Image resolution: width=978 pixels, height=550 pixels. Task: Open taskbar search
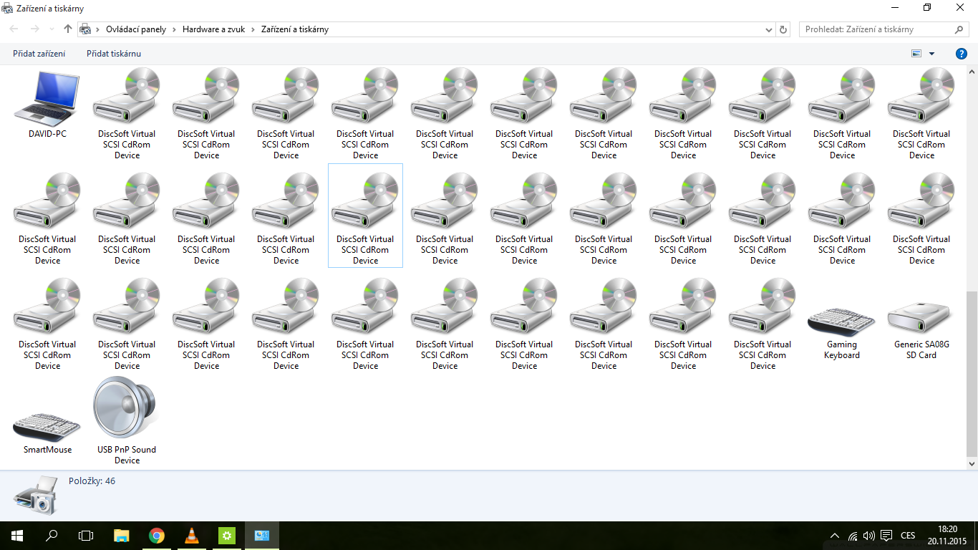click(52, 536)
